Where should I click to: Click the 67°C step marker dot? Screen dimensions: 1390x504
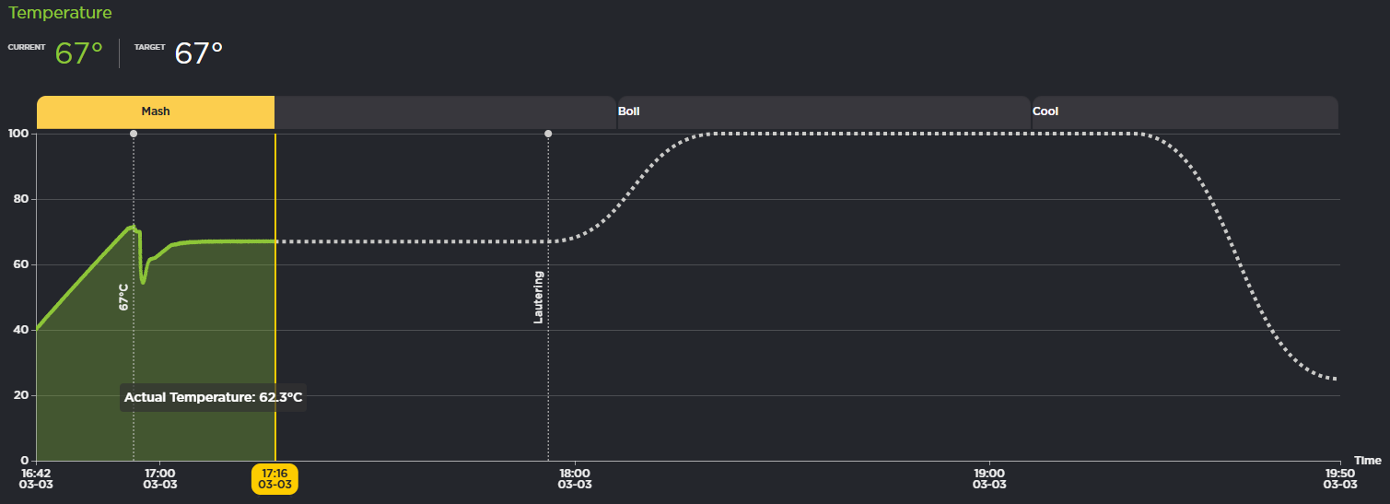pyautogui.click(x=134, y=134)
